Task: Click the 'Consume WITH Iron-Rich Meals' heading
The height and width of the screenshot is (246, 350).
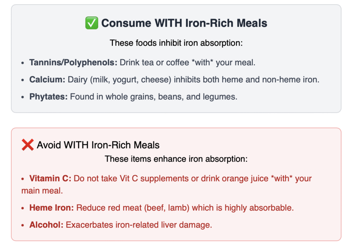Action: click(184, 23)
